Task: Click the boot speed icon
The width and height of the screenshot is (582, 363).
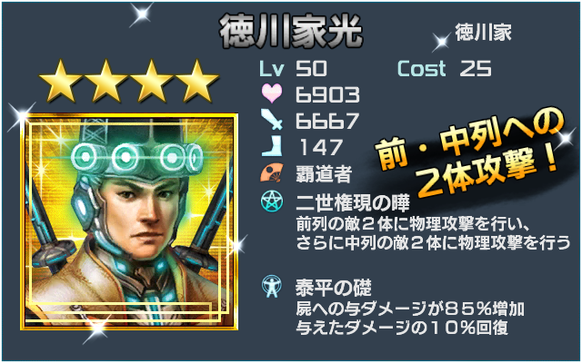Action: coord(272,146)
